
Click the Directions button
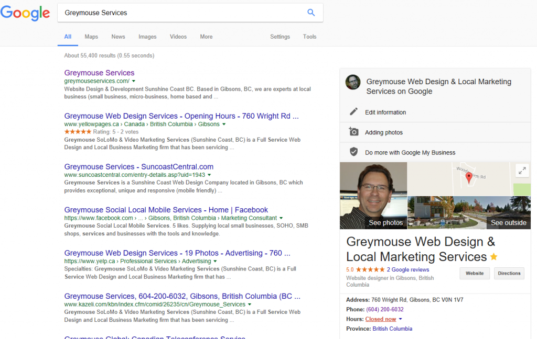click(x=509, y=274)
